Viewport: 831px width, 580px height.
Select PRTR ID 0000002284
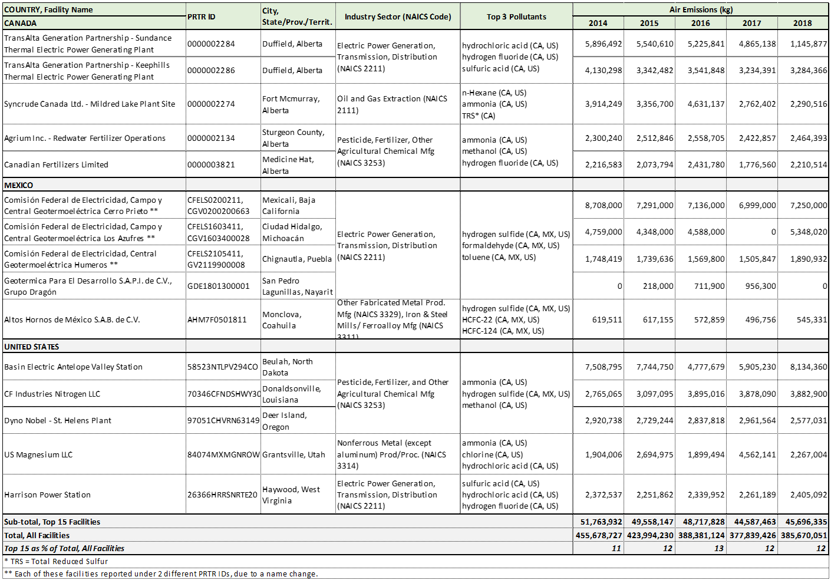[x=211, y=44]
